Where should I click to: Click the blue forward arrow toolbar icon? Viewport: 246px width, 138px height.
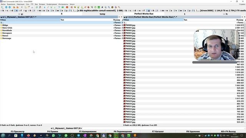10,7
